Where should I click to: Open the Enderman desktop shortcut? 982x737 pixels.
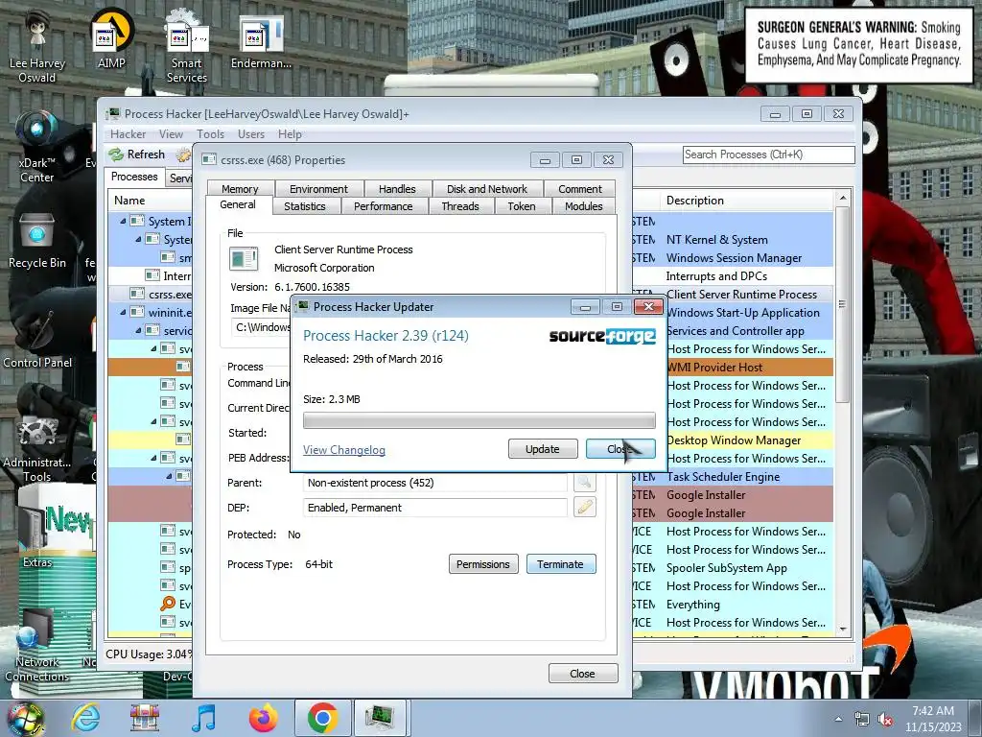point(261,42)
